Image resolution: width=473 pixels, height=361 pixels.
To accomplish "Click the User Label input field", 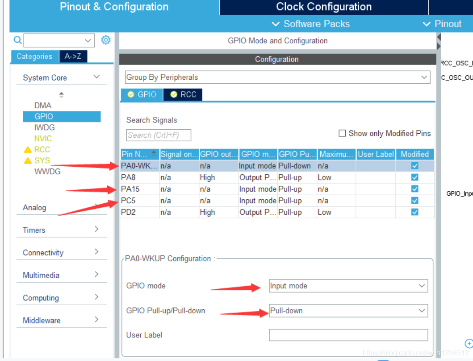I will point(348,335).
